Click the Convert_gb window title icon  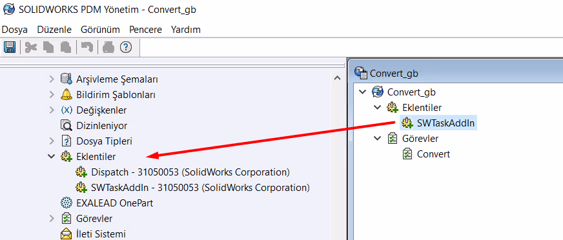pyautogui.click(x=361, y=73)
